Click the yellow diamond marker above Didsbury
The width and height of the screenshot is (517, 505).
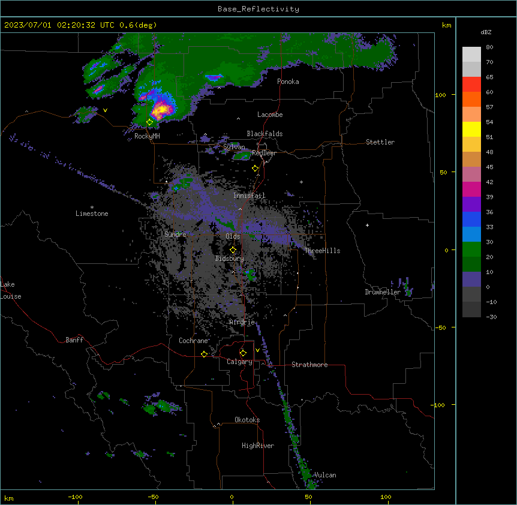pyautogui.click(x=233, y=250)
